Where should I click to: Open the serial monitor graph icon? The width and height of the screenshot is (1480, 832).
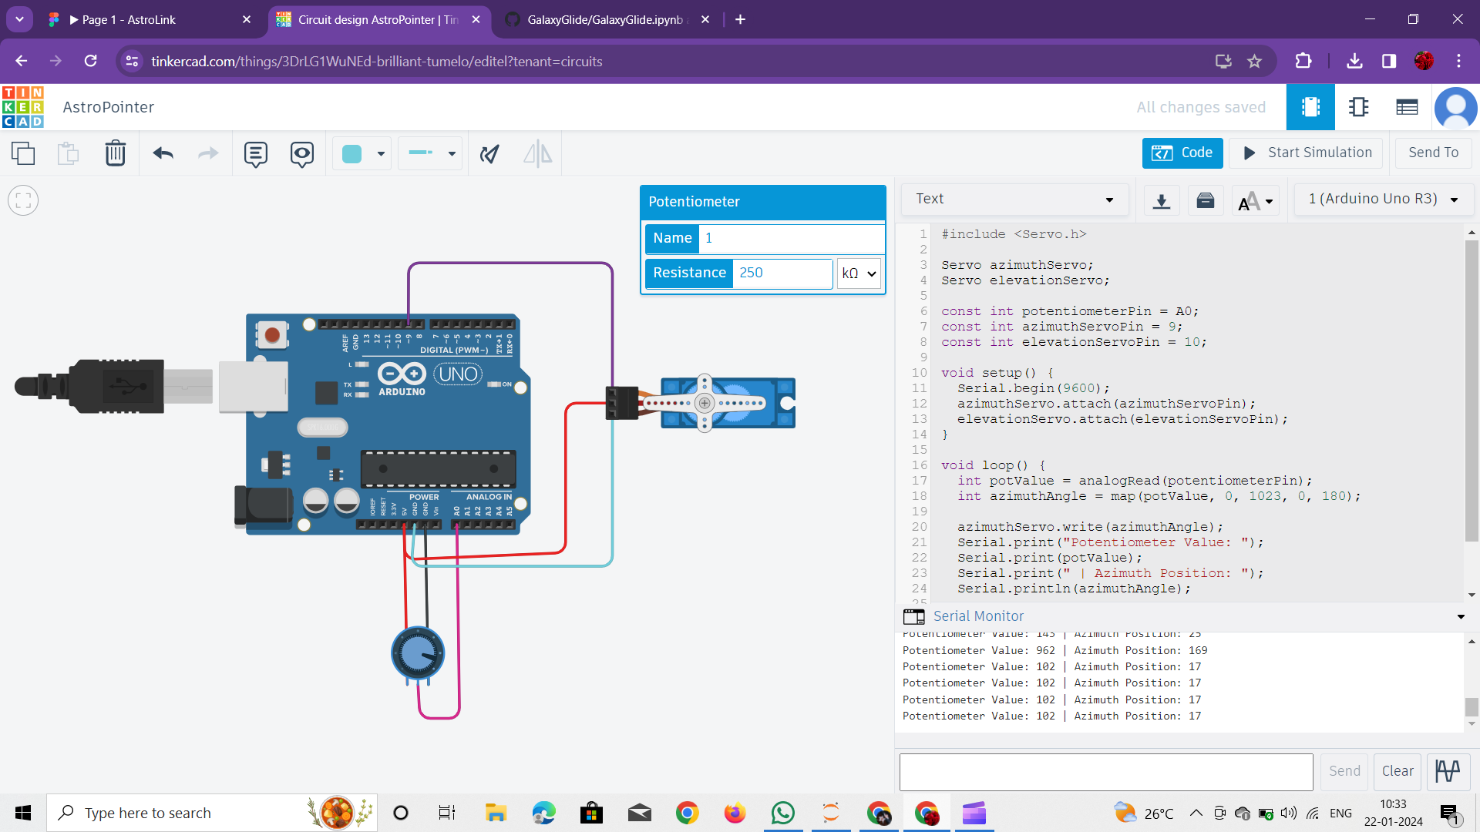(1447, 771)
